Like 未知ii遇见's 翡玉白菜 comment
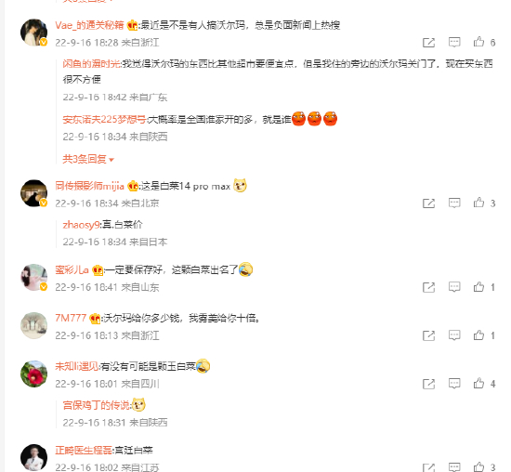The height and width of the screenshot is (472, 511). [x=478, y=384]
